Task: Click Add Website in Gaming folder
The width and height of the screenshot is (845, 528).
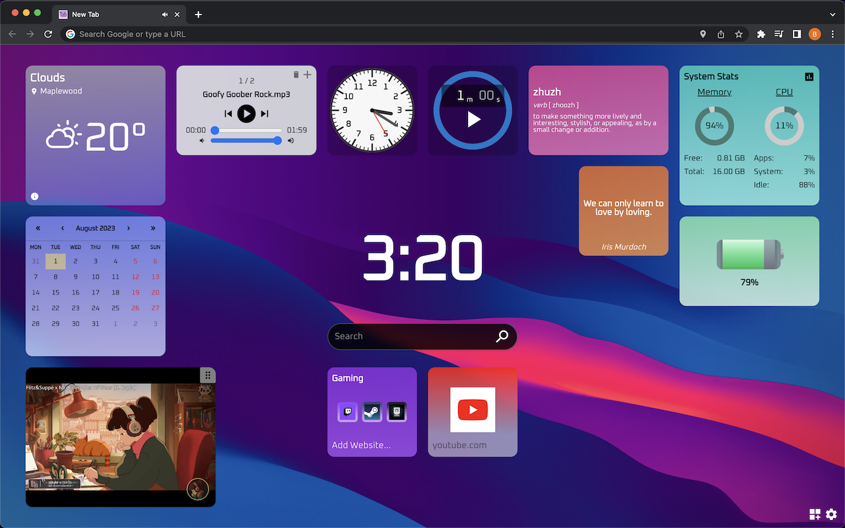Action: 361,445
